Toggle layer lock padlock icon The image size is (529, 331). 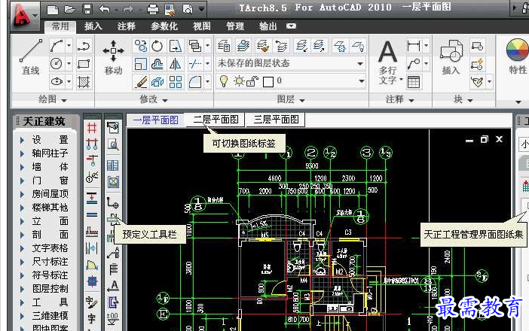252,81
